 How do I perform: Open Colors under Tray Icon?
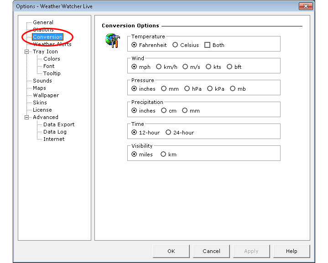52,59
